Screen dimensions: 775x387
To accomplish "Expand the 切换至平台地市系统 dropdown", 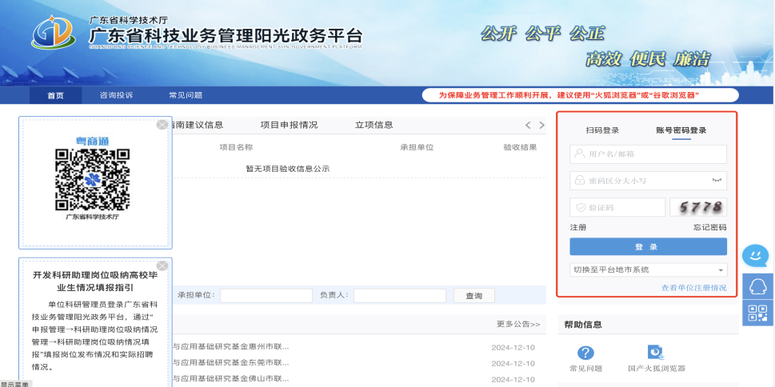I will (x=648, y=270).
